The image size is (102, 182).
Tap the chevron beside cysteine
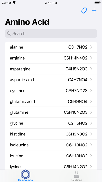click(91, 90)
